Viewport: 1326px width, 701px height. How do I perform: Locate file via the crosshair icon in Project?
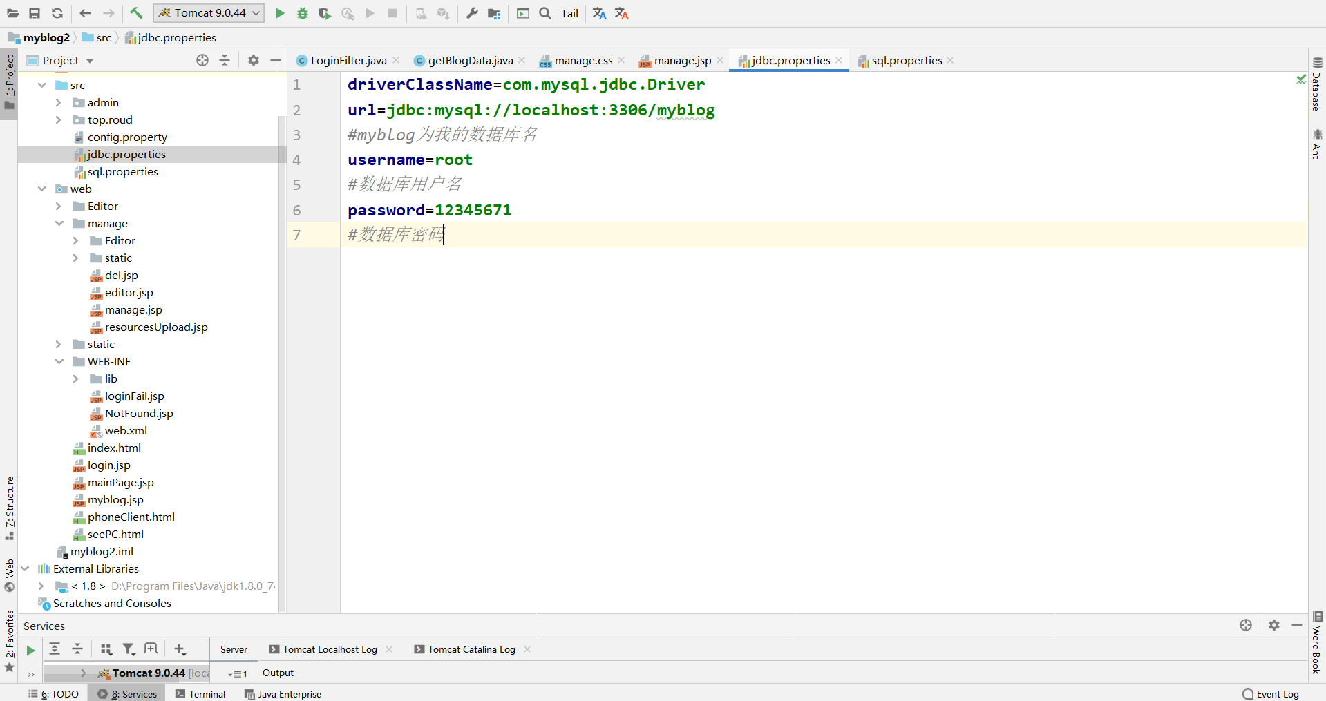[202, 61]
